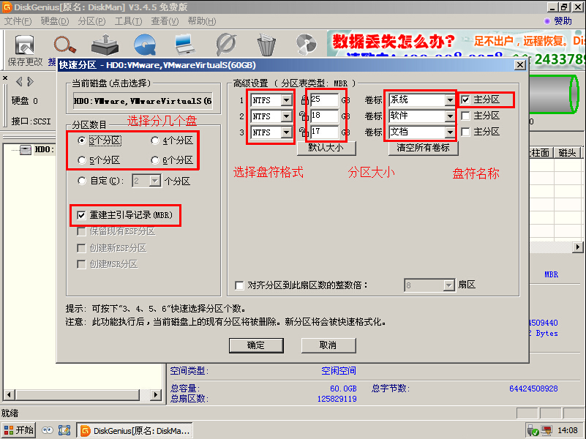This screenshot has width=586, height=439.
Task: Click the back navigation arrow icon
Action: coord(20,81)
